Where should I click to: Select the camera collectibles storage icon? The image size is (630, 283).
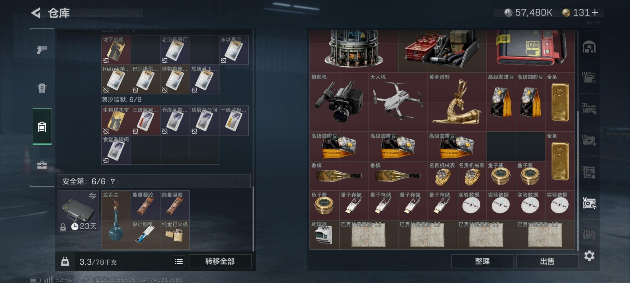589,203
